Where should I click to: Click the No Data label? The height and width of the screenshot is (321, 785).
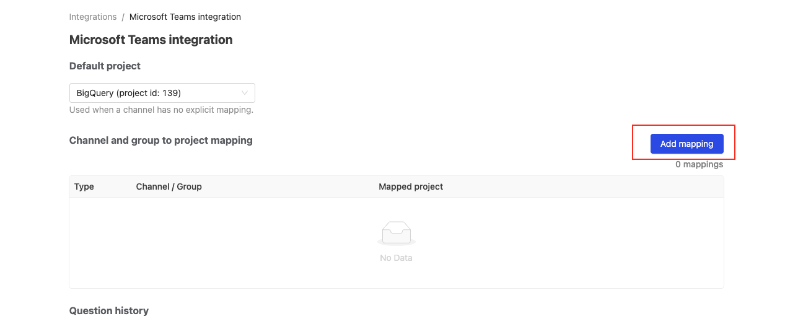pos(397,258)
